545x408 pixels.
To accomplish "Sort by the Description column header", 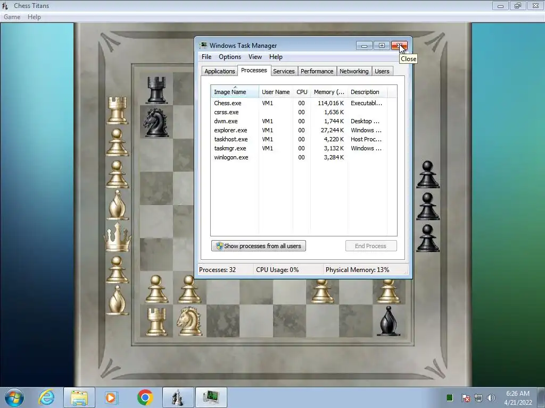I will click(367, 92).
